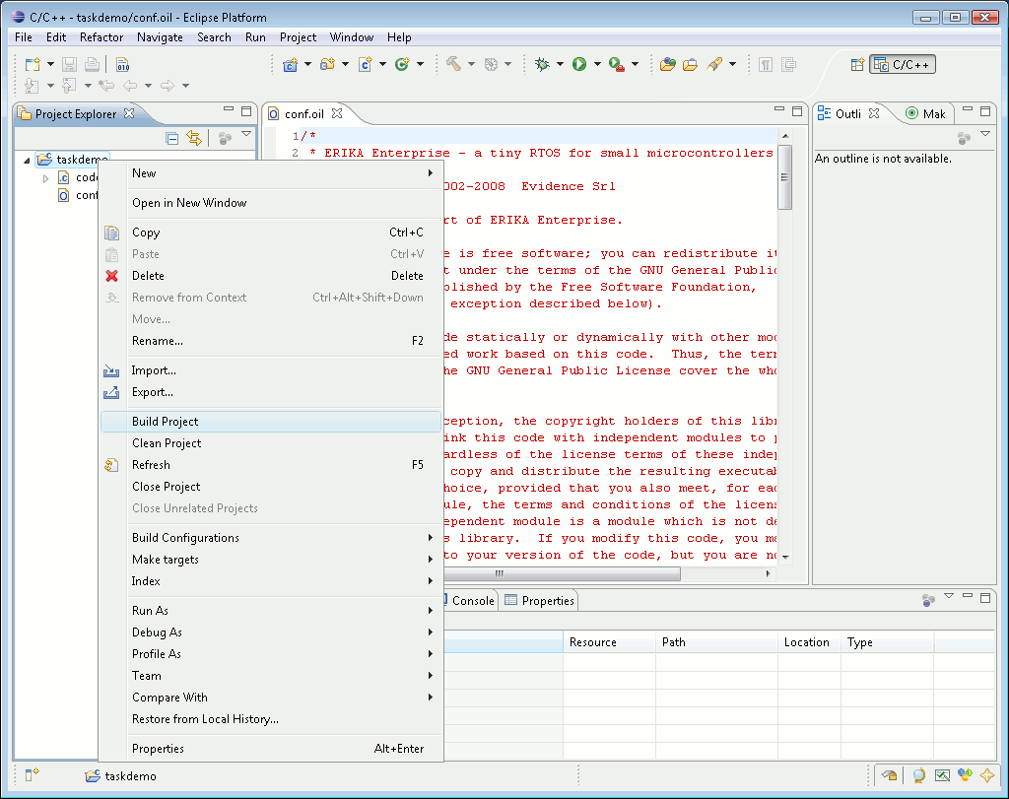This screenshot has height=799, width=1009.
Task: Click the Open Perspective icon
Action: point(857,64)
